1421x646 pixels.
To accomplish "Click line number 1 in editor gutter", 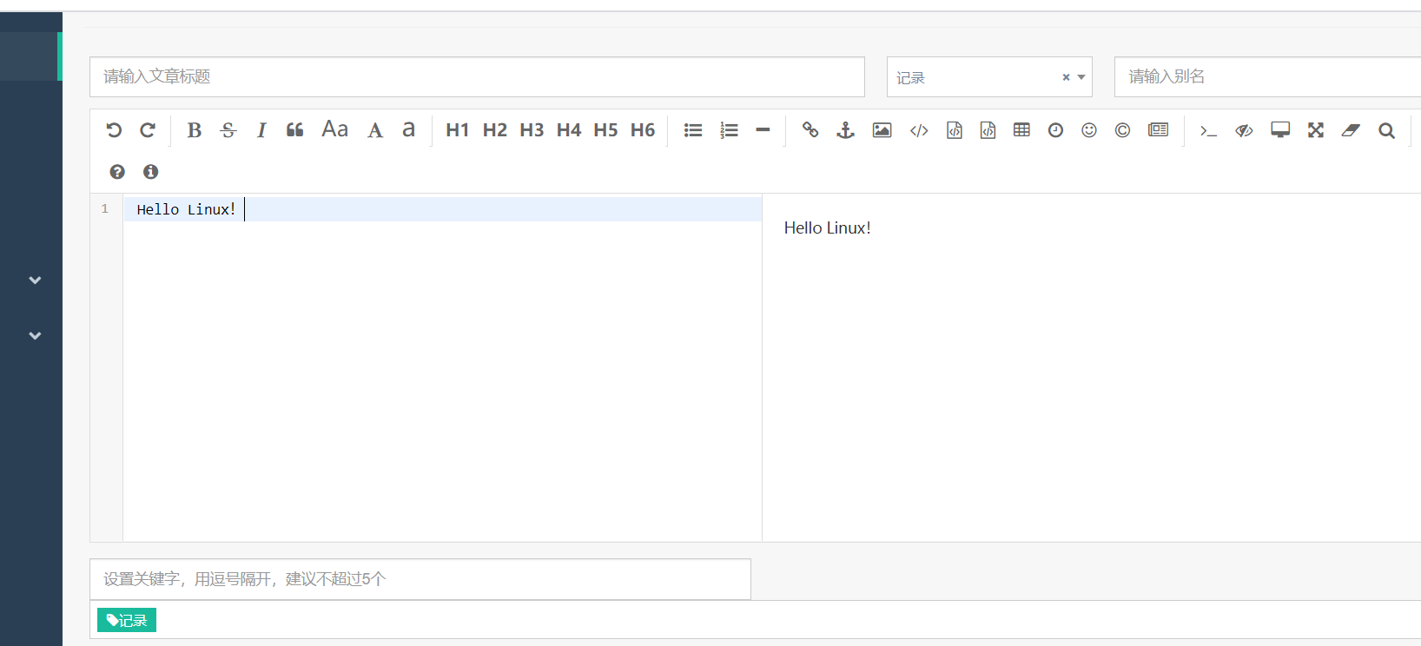I will click(x=105, y=208).
